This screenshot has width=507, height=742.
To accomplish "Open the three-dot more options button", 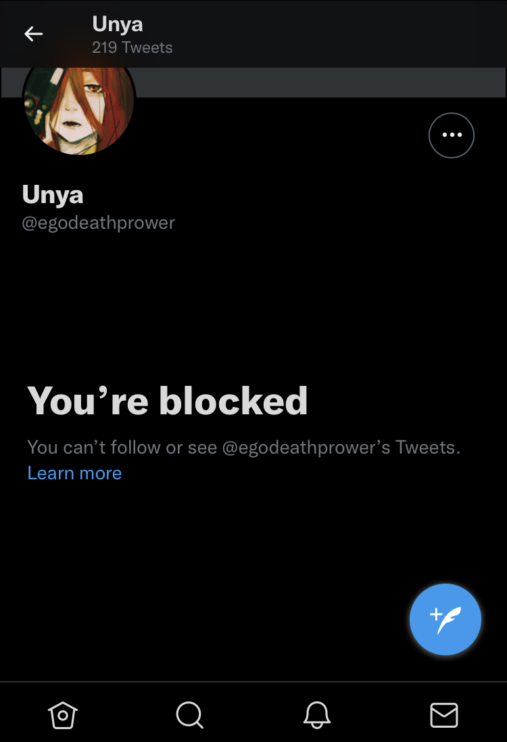I will (452, 135).
